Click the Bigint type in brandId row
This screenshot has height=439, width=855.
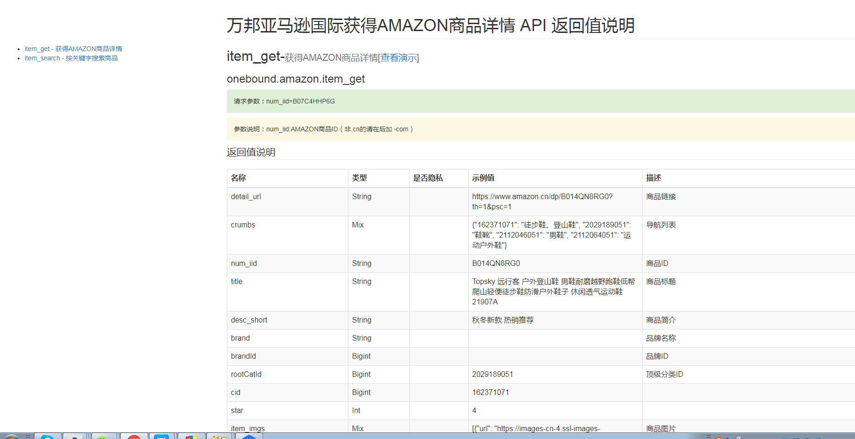click(361, 356)
